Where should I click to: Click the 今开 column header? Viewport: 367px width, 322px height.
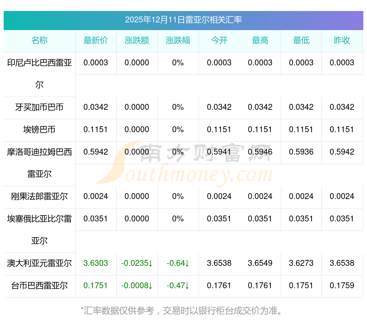point(219,40)
